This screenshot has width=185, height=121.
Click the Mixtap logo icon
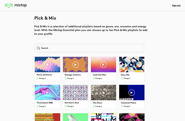pyautogui.click(x=9, y=5)
